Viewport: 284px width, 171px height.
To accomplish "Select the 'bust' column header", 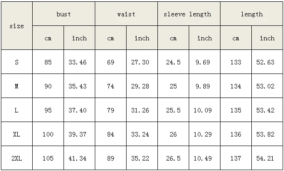I will click(x=64, y=14).
